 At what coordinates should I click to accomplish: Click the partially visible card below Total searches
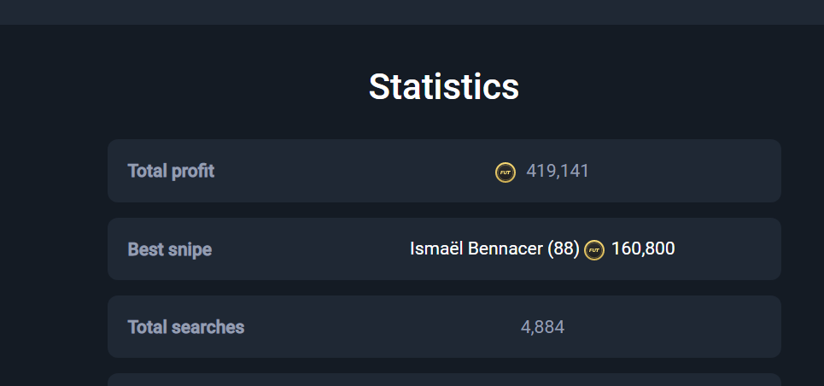click(x=444, y=380)
